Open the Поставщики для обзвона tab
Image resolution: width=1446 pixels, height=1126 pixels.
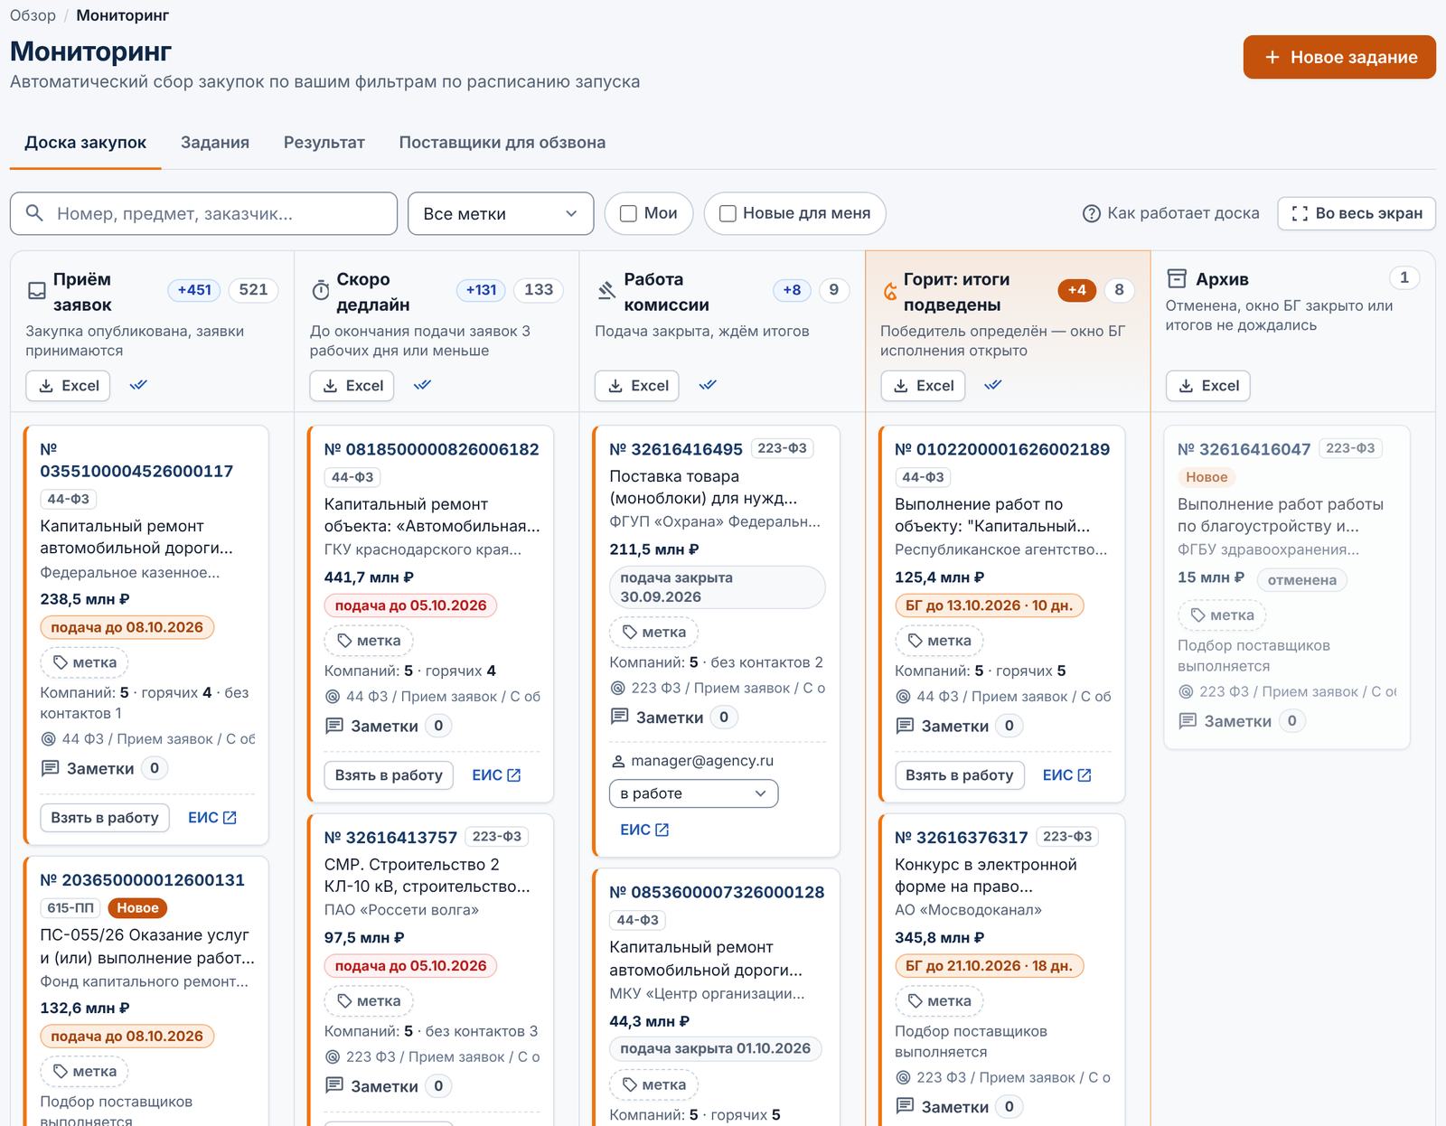502,143
